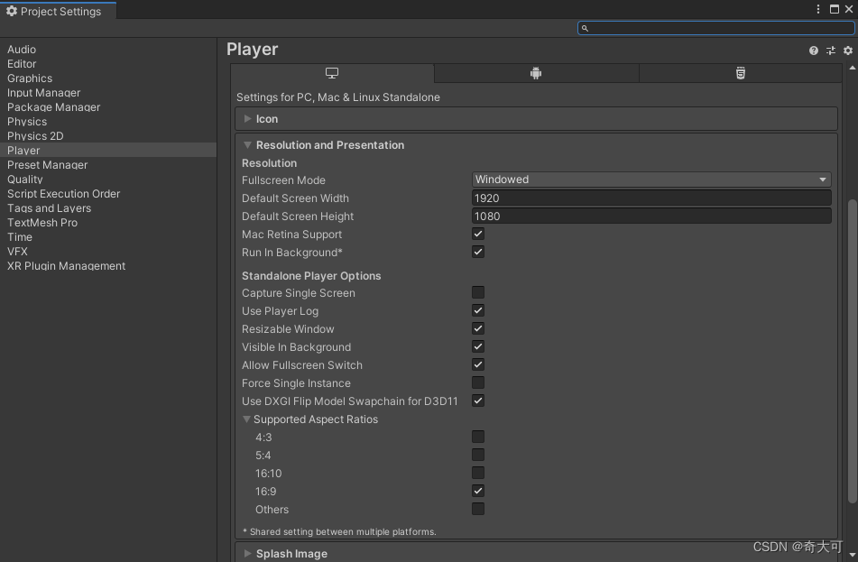This screenshot has width=858, height=562.
Task: Select Quality in the settings sidebar
Action: 24,180
